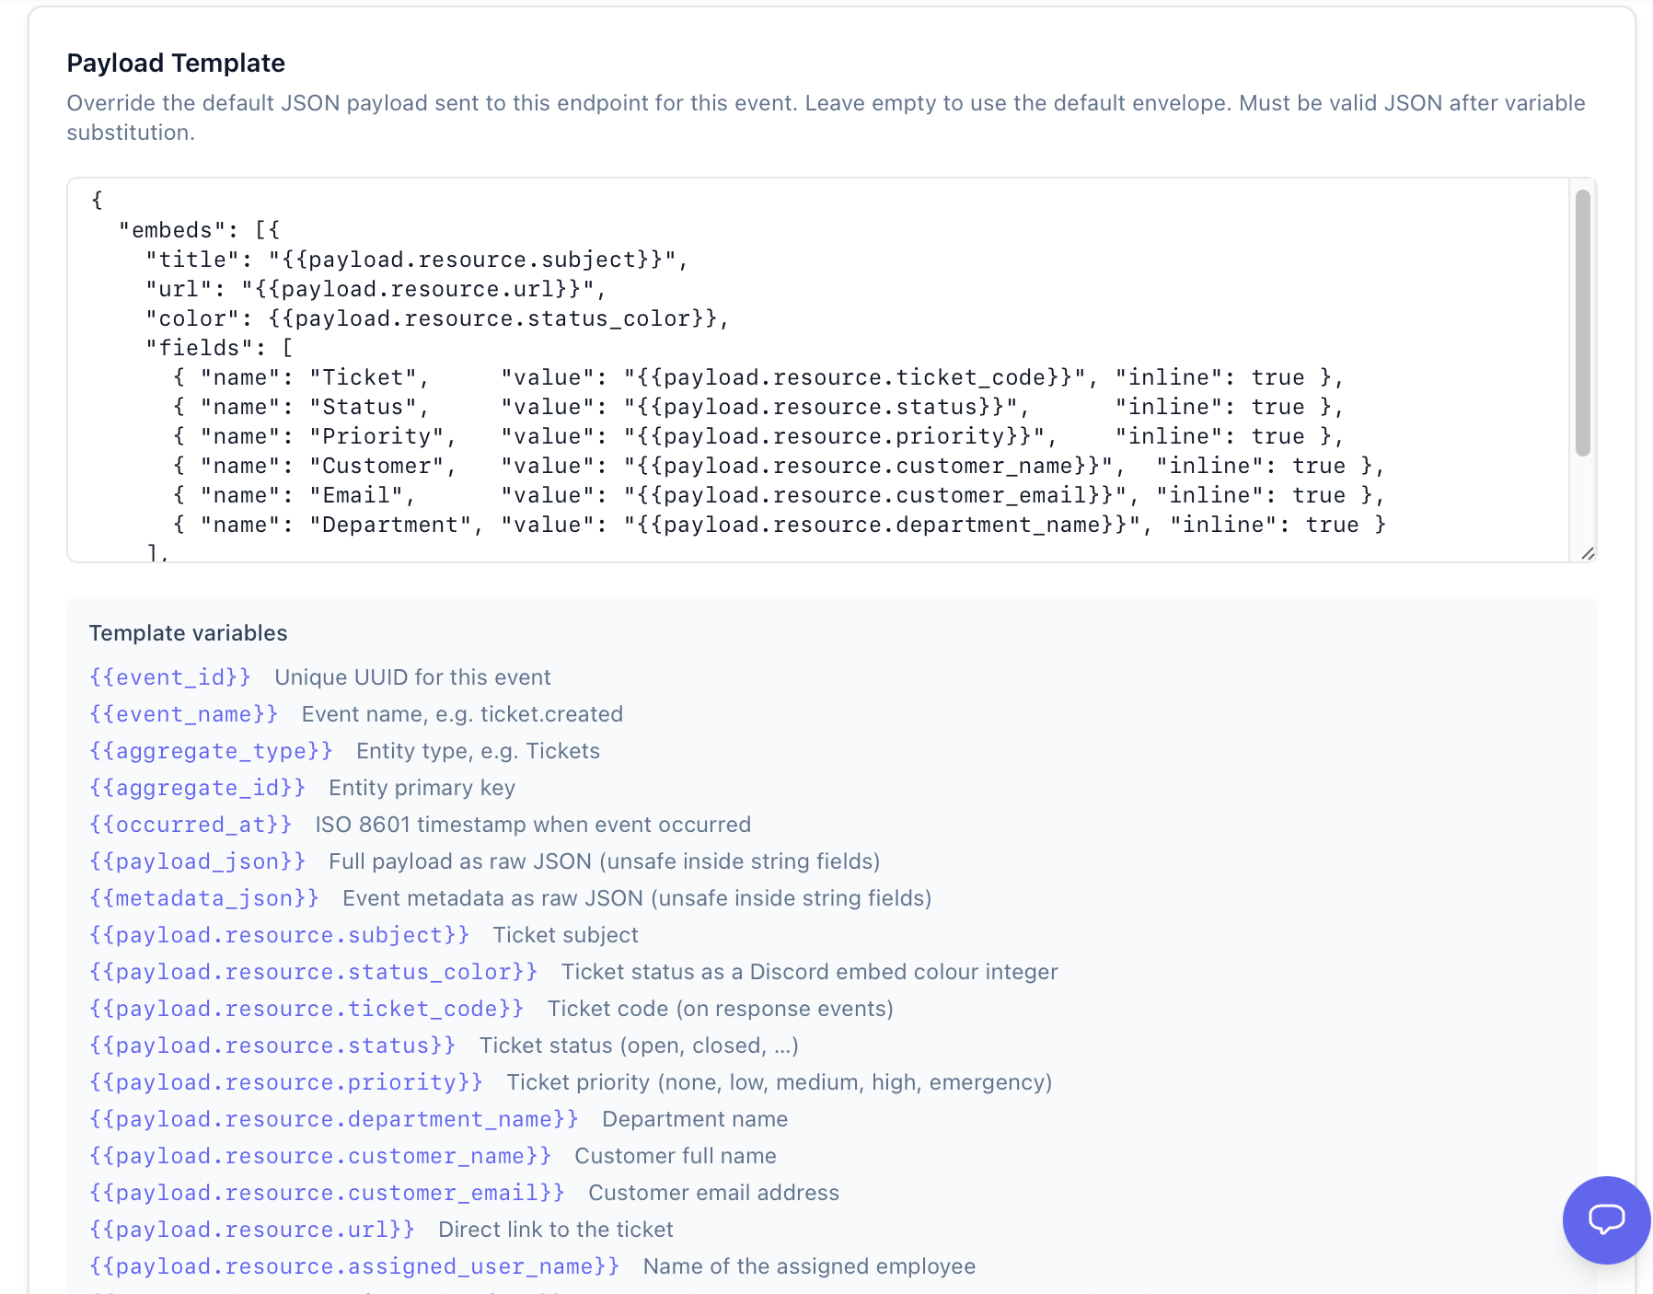Click {{payload.resource.department_name}} in the variables list
1653x1294 pixels.
(x=334, y=1119)
